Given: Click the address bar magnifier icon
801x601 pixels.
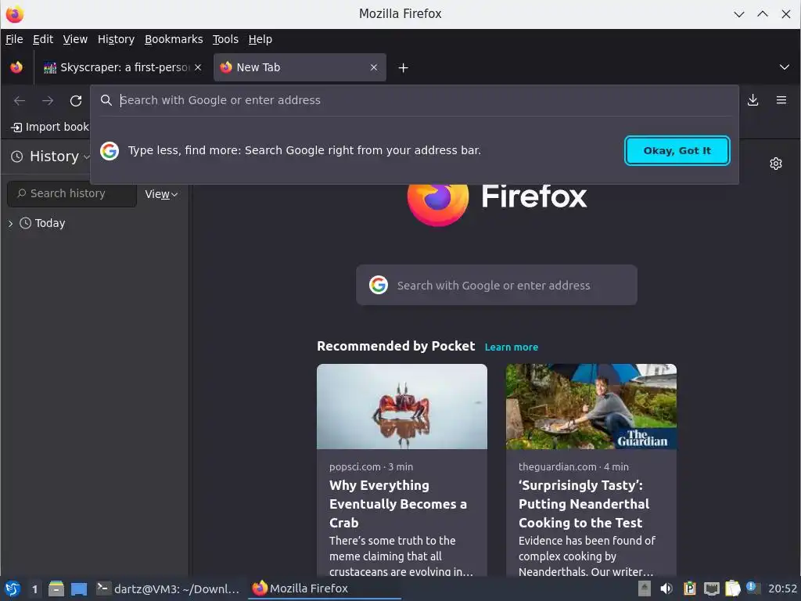Looking at the screenshot, I should (106, 100).
